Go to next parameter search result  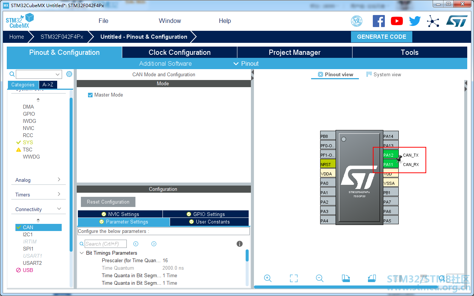pos(154,244)
